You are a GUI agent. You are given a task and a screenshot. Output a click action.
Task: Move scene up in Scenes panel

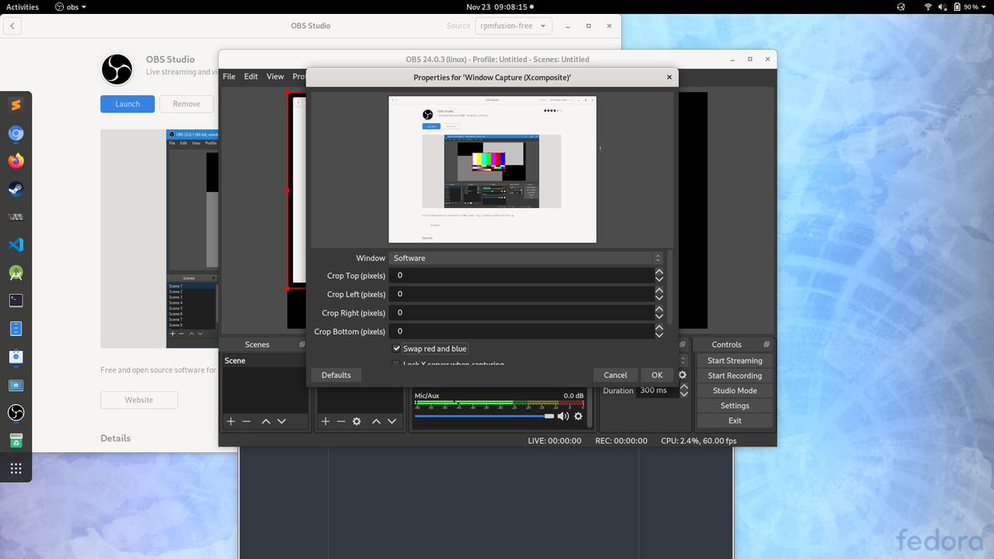tap(266, 422)
